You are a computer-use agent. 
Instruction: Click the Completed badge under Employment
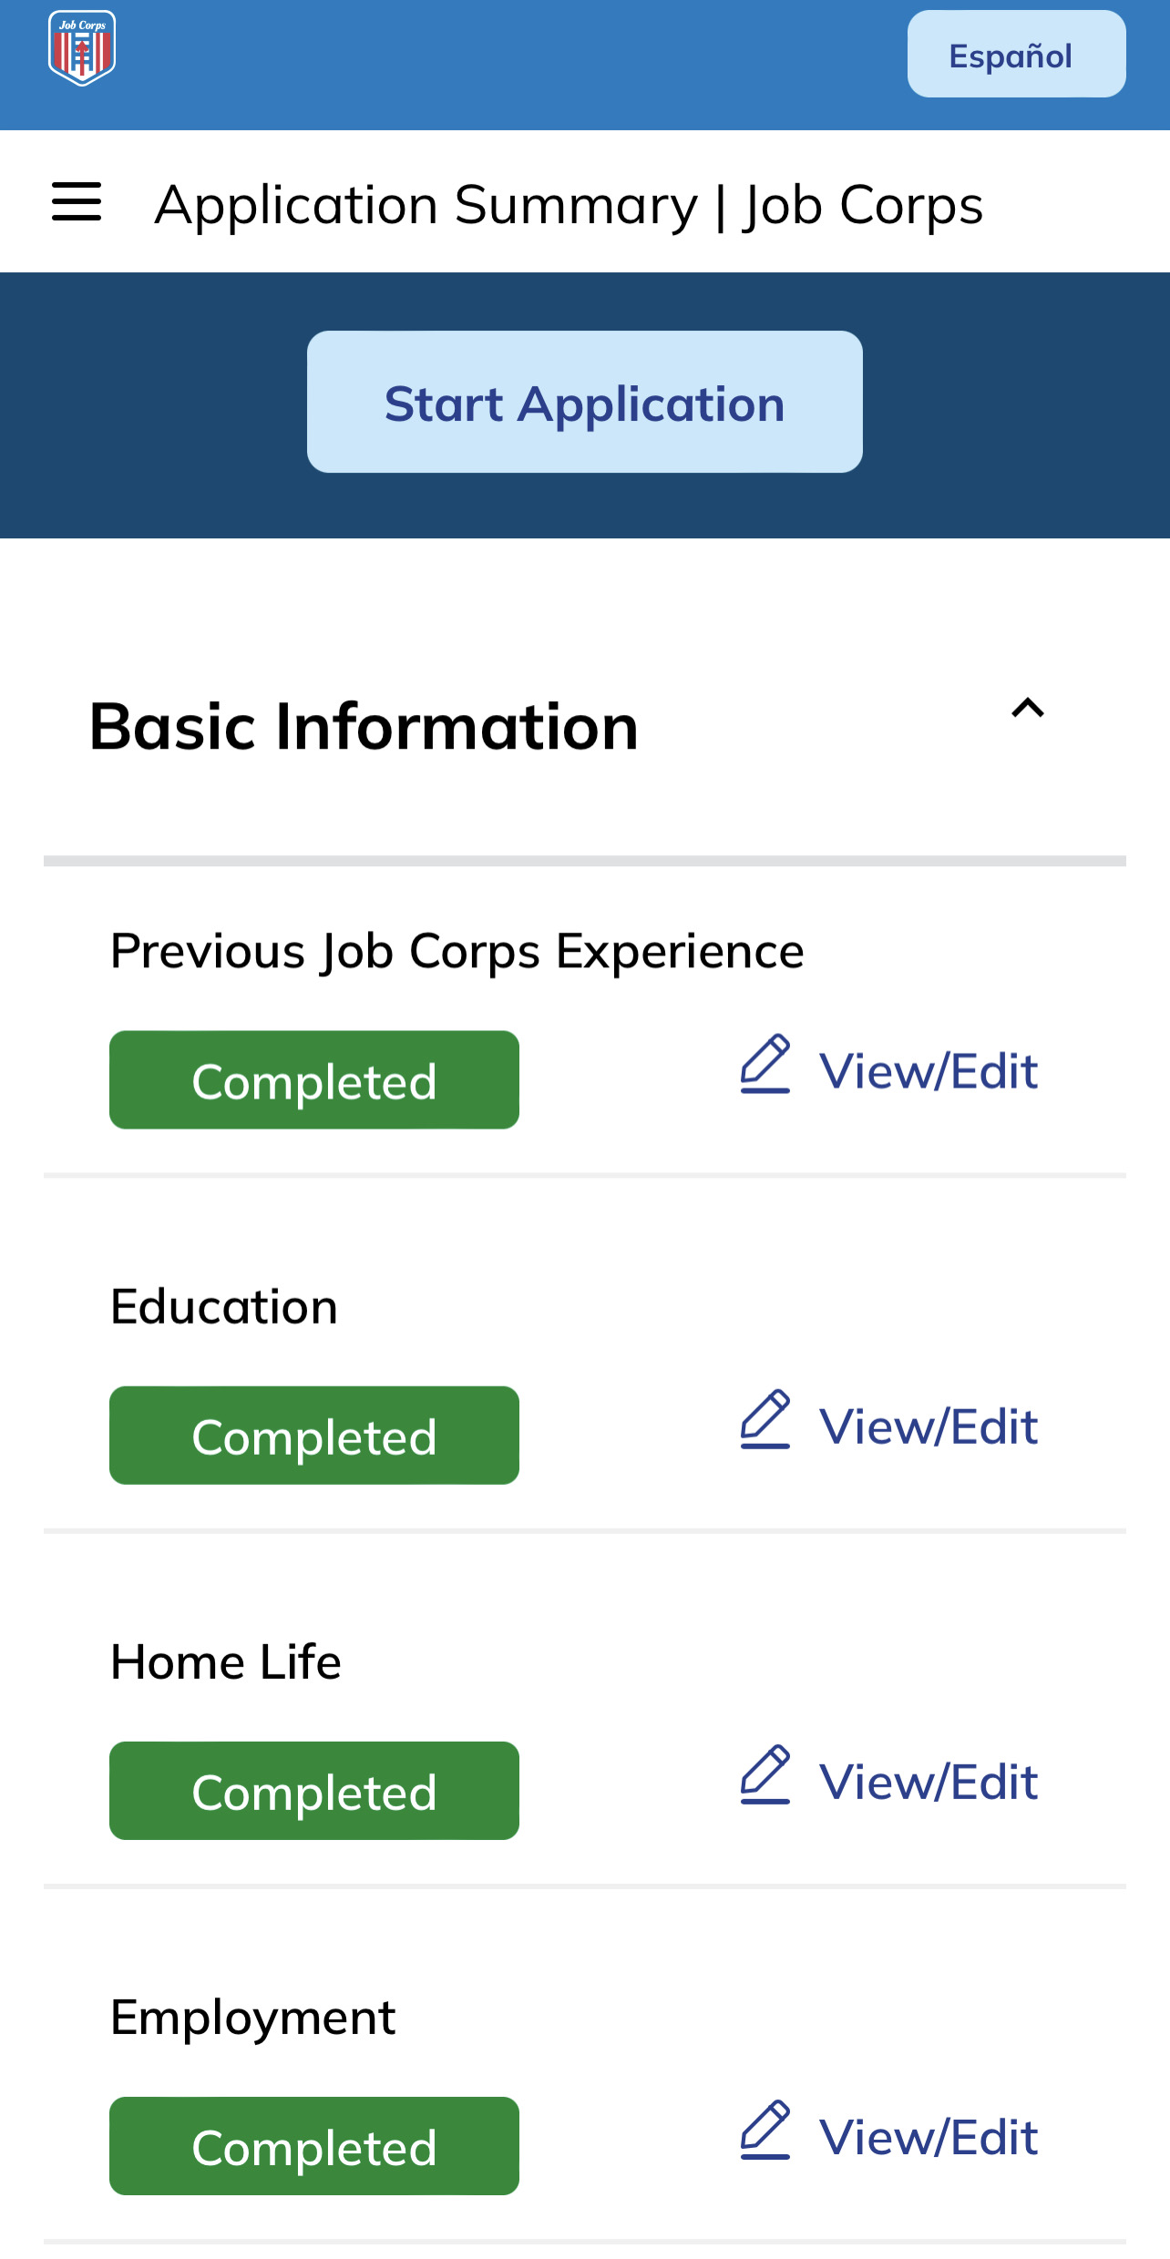point(314,2146)
